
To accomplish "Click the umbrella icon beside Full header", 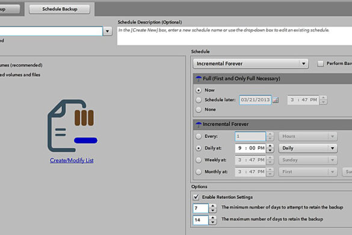I will (199, 79).
